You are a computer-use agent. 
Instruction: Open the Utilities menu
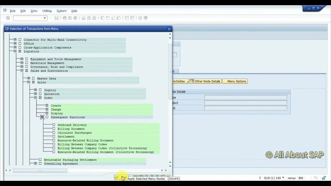(x=47, y=11)
